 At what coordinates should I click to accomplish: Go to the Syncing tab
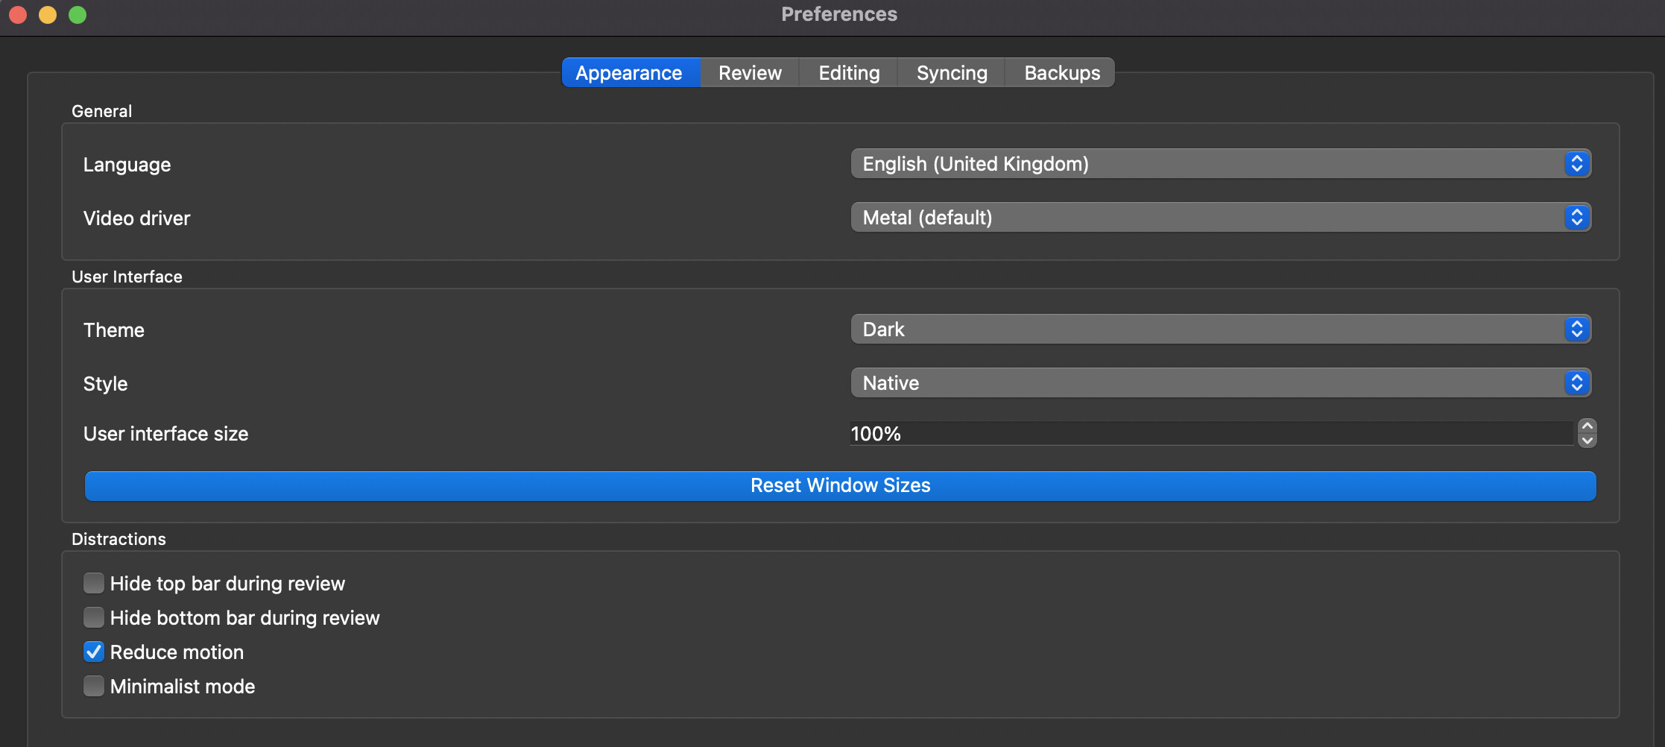[x=952, y=73]
